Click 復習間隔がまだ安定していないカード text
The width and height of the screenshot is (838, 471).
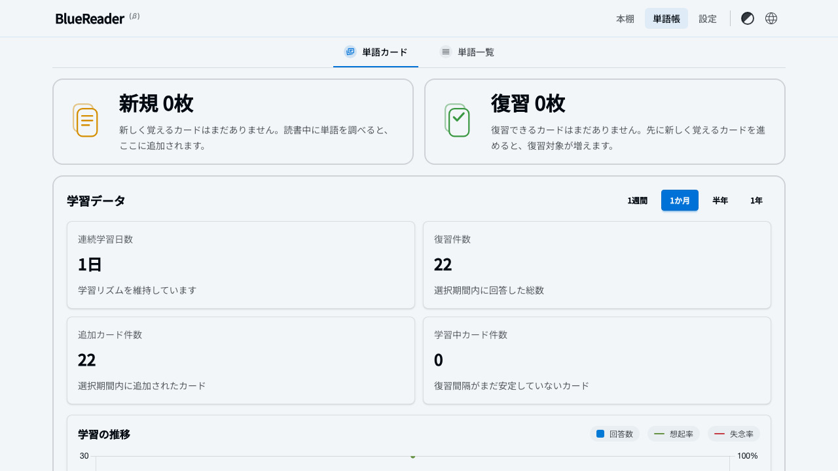click(511, 386)
